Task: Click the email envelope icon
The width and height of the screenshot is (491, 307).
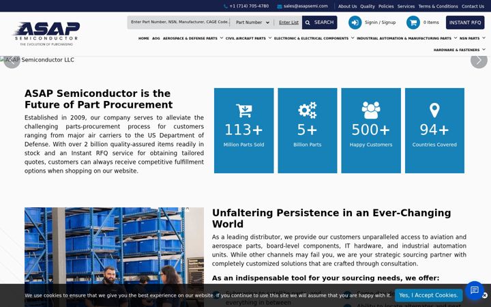Action: coord(280,6)
